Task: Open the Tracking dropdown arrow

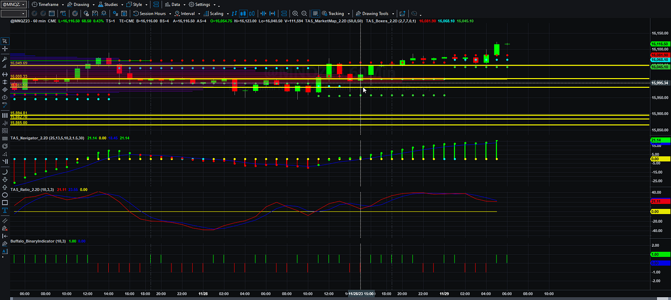Action: [348, 14]
